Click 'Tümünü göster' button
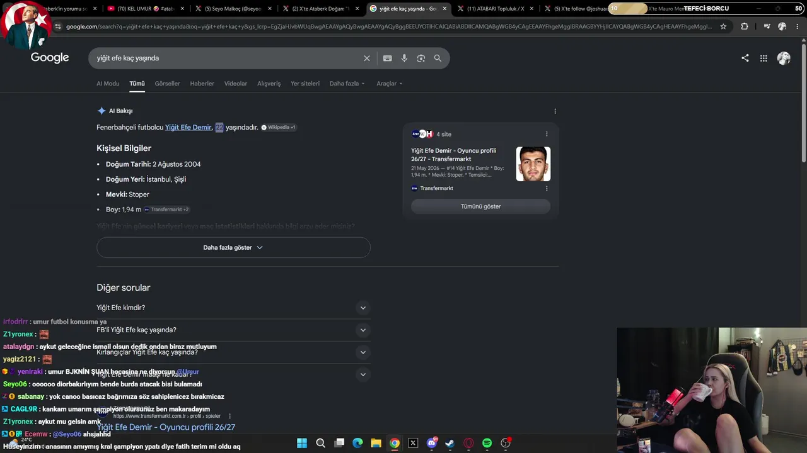 [480, 206]
